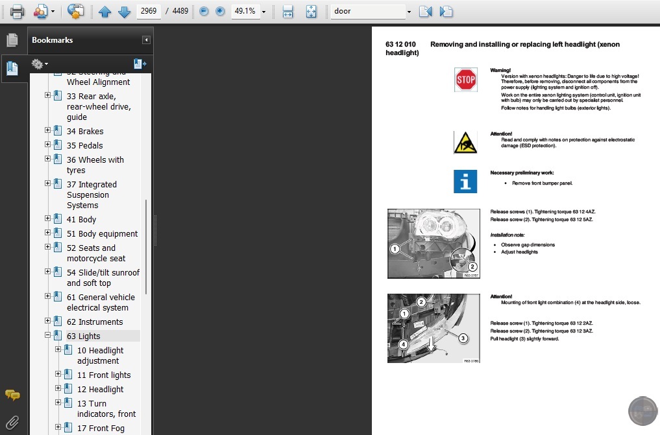This screenshot has width=660, height=435.
Task: Go to next page with down arrow
Action: point(124,12)
